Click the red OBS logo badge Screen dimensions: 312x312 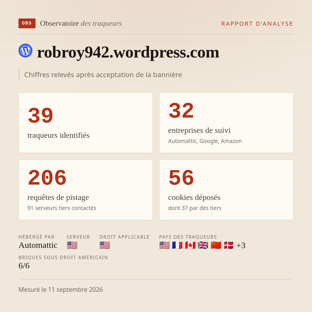pyautogui.click(x=27, y=23)
